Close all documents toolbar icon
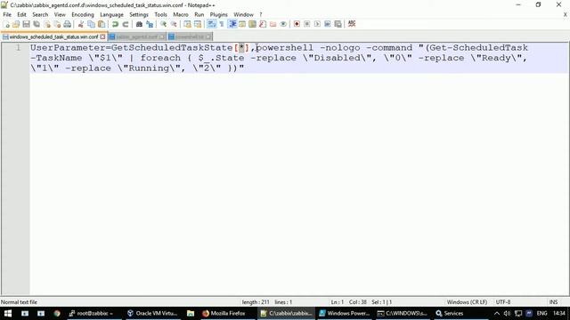The height and width of the screenshot is (320, 570). 57,24
